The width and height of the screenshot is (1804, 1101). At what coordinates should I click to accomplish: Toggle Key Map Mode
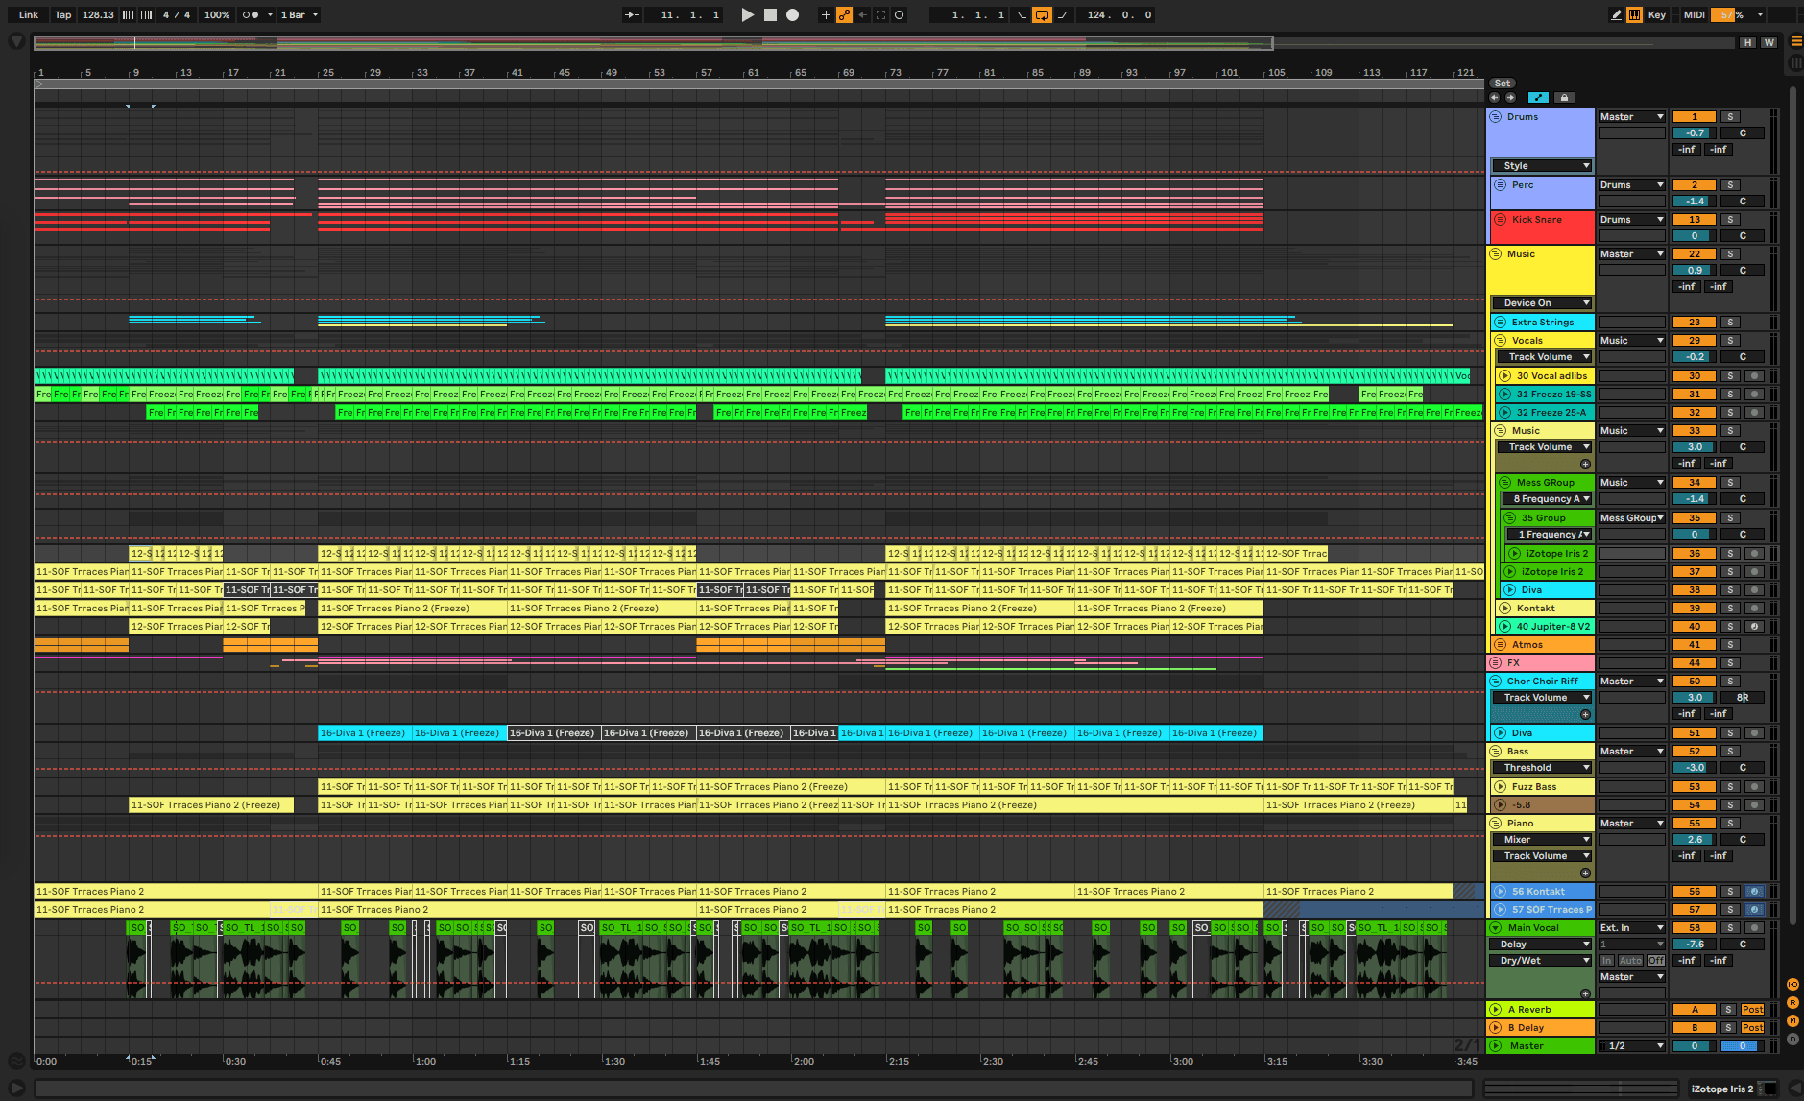pos(1657,14)
